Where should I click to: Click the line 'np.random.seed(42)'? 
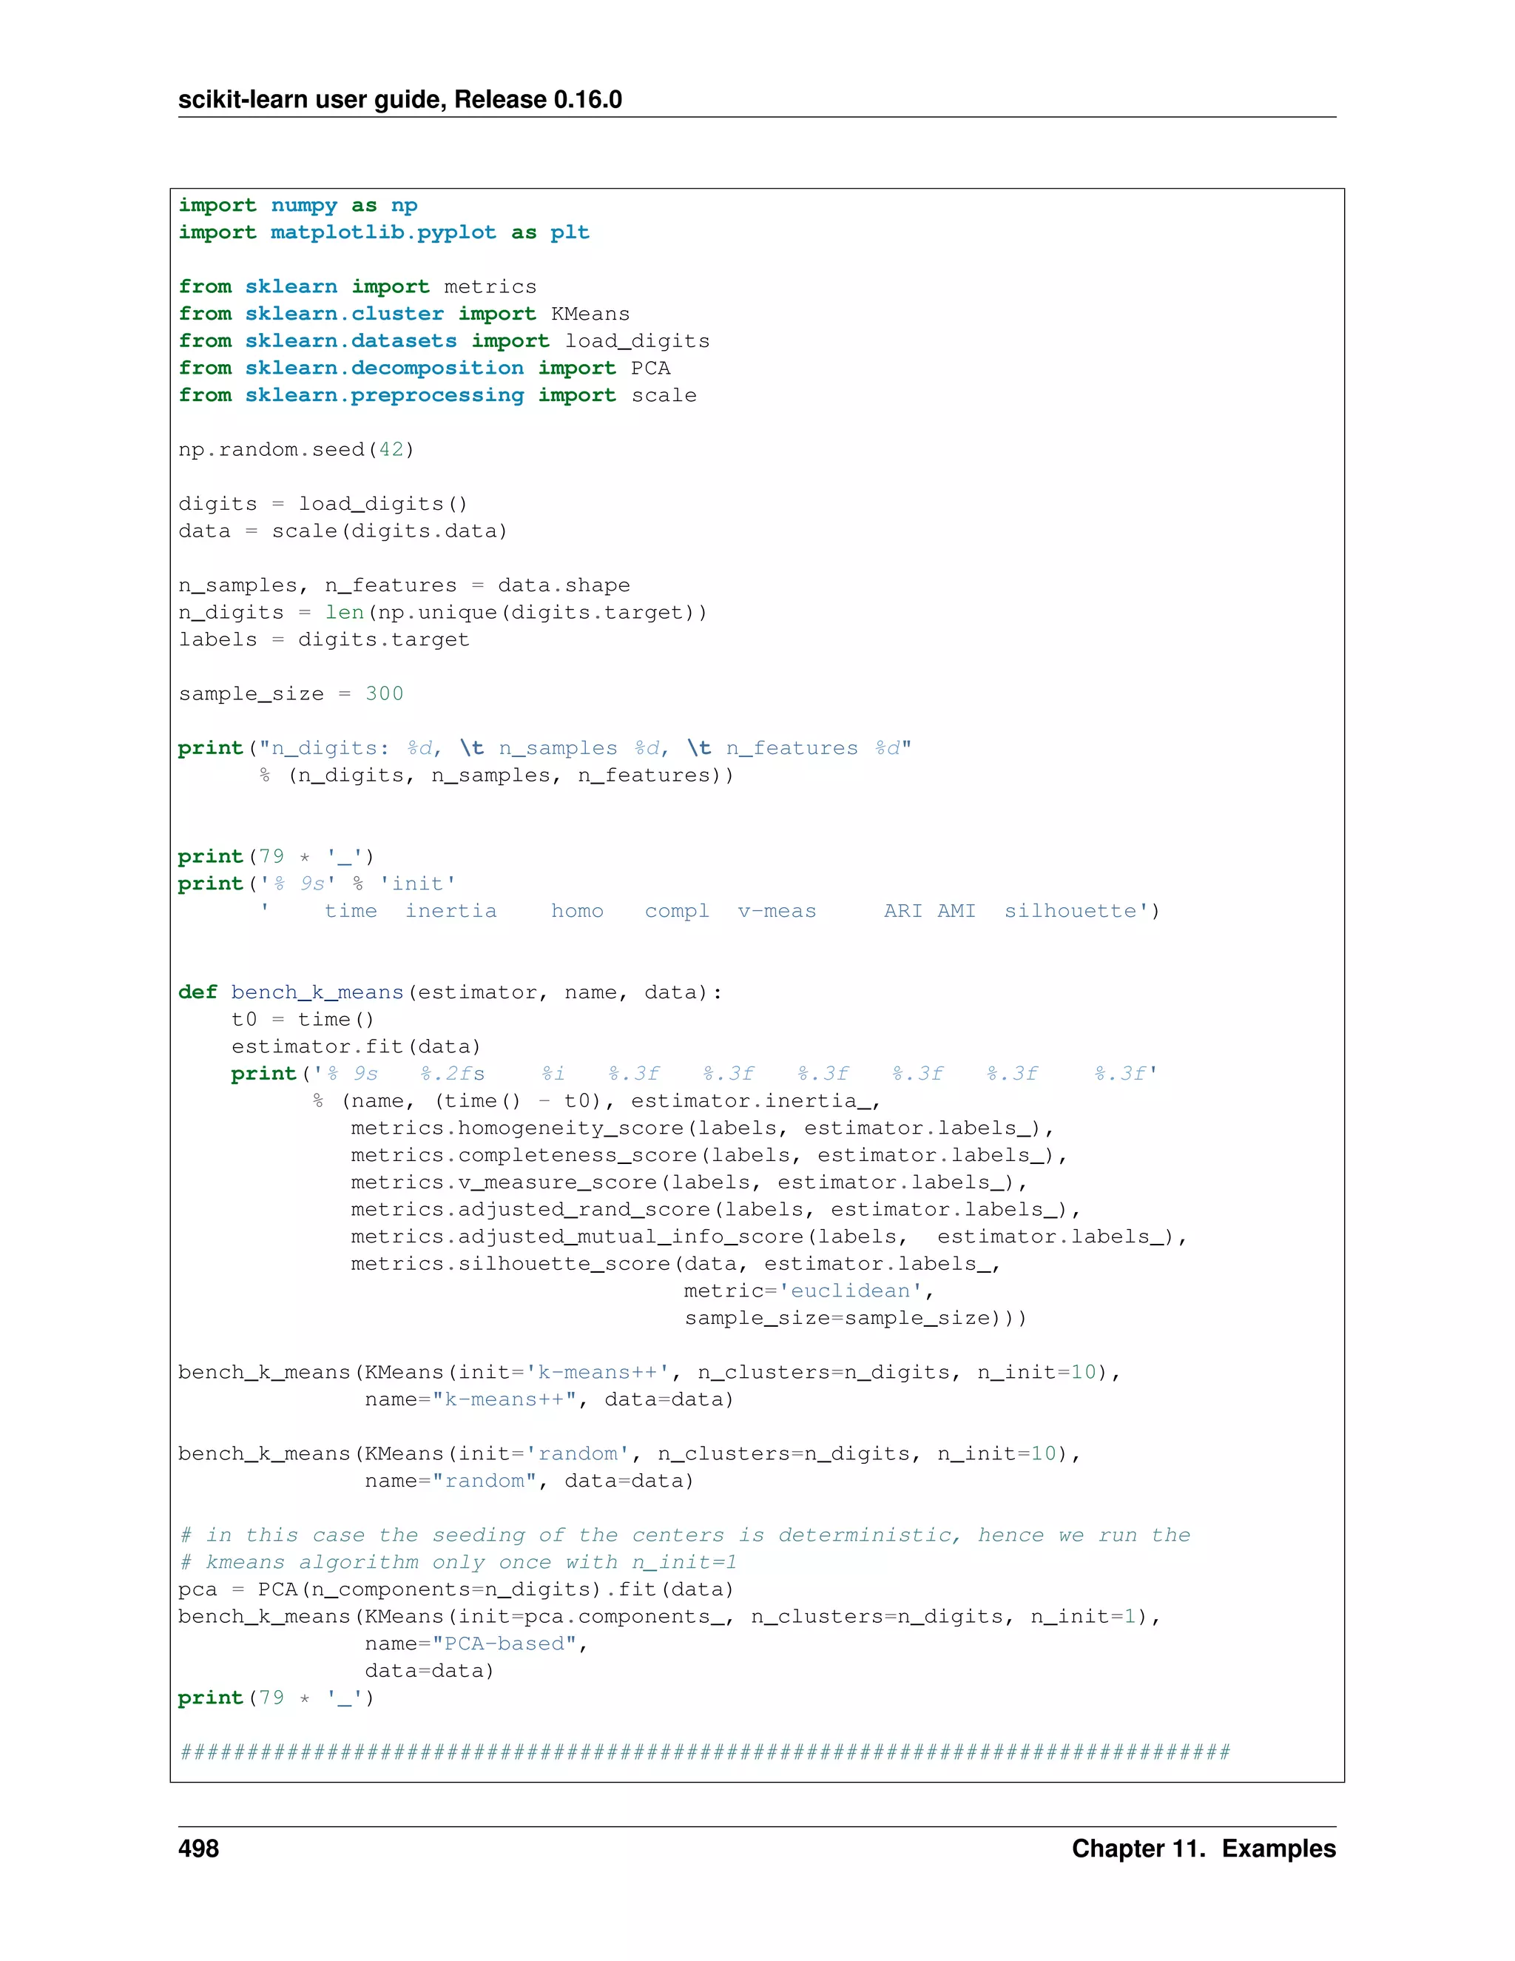(296, 449)
